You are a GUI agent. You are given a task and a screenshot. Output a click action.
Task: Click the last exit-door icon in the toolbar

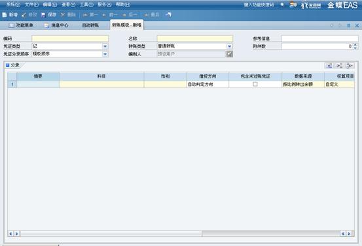[x=168, y=15]
